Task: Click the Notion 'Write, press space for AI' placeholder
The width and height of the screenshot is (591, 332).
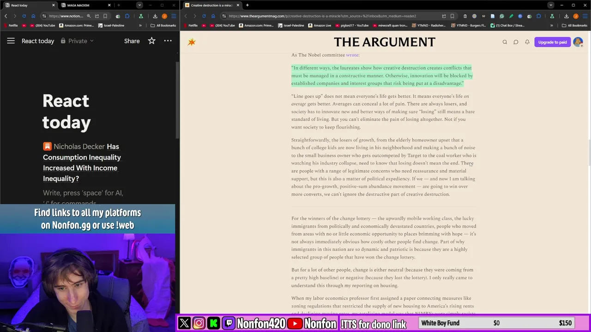Action: [x=83, y=198]
